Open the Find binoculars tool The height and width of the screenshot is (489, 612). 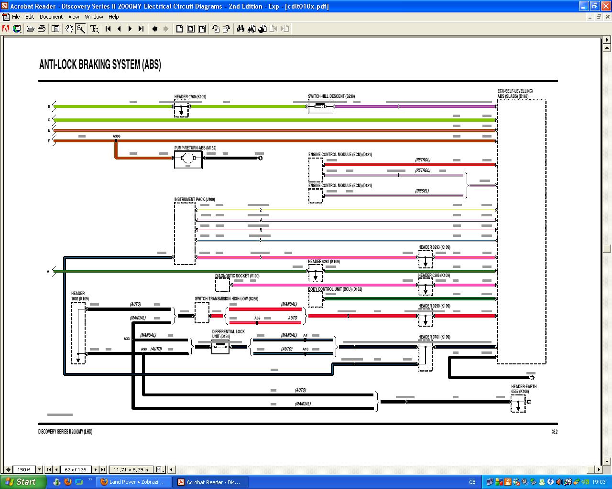[x=240, y=29]
